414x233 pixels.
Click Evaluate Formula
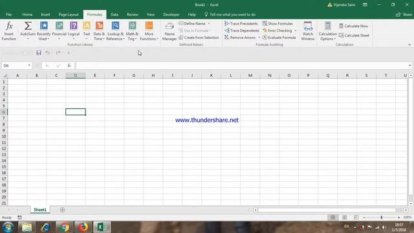(x=279, y=38)
